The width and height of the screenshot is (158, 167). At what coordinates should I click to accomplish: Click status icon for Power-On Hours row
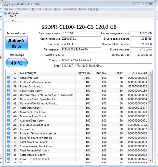tap(9, 86)
